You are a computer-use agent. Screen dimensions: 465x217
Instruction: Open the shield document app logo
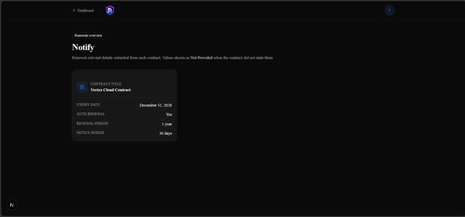110,10
